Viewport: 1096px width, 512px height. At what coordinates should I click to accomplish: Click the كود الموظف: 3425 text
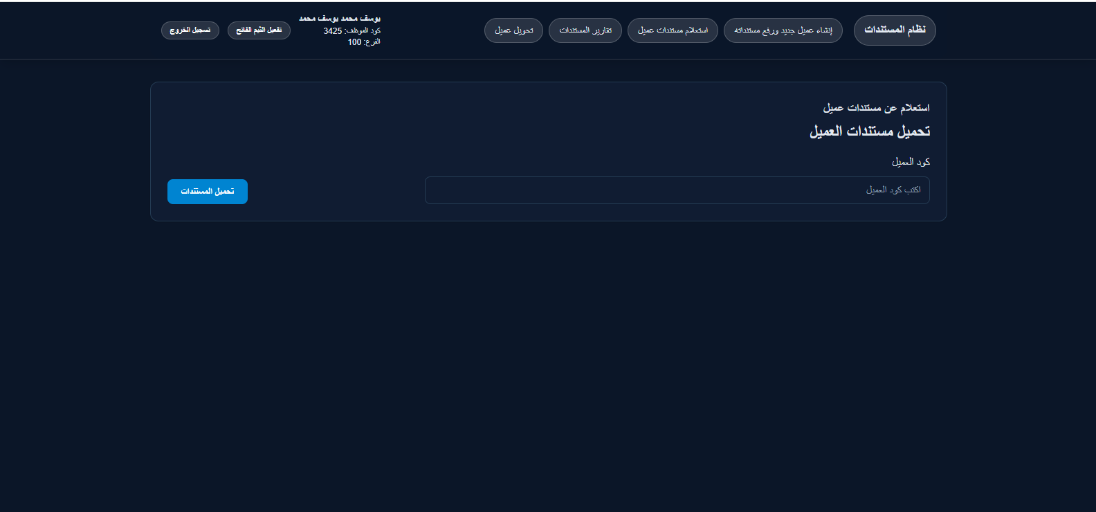(x=352, y=31)
